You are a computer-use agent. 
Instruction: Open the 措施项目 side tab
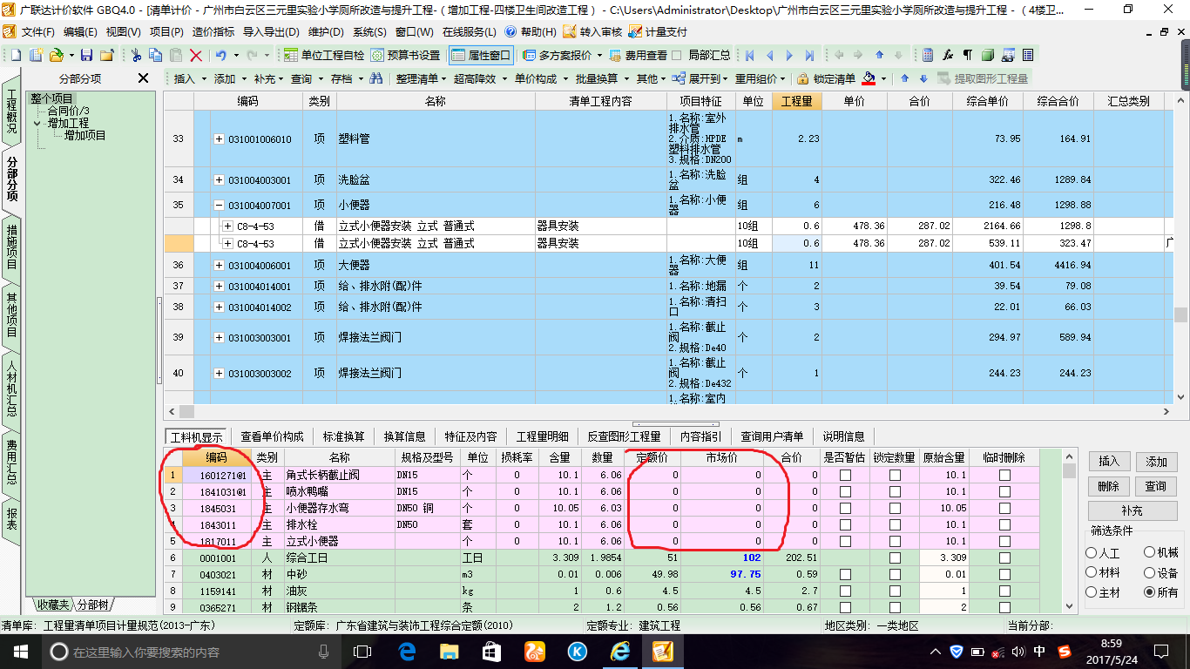pyautogui.click(x=12, y=247)
